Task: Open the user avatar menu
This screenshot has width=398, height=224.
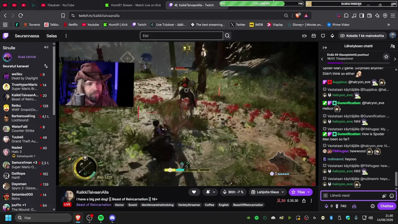Action: click(393, 35)
